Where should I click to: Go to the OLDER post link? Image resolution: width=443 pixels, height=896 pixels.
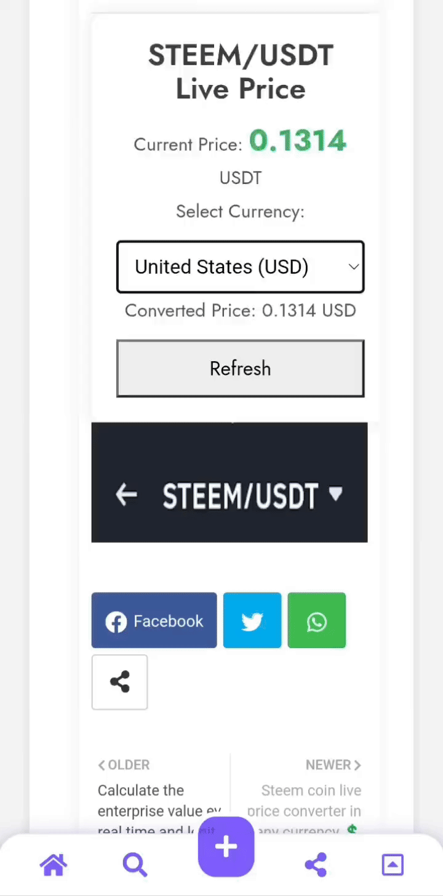click(x=124, y=765)
